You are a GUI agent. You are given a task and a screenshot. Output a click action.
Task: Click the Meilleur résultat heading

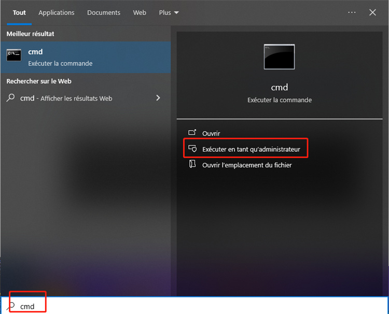pos(30,34)
